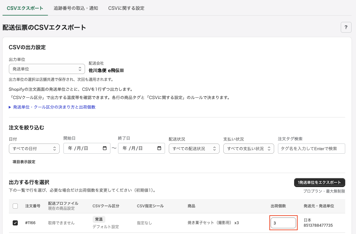Viewport: 356px width, 234px height.
Task: Open the CSVに関する設定 tab
Action: (126, 8)
